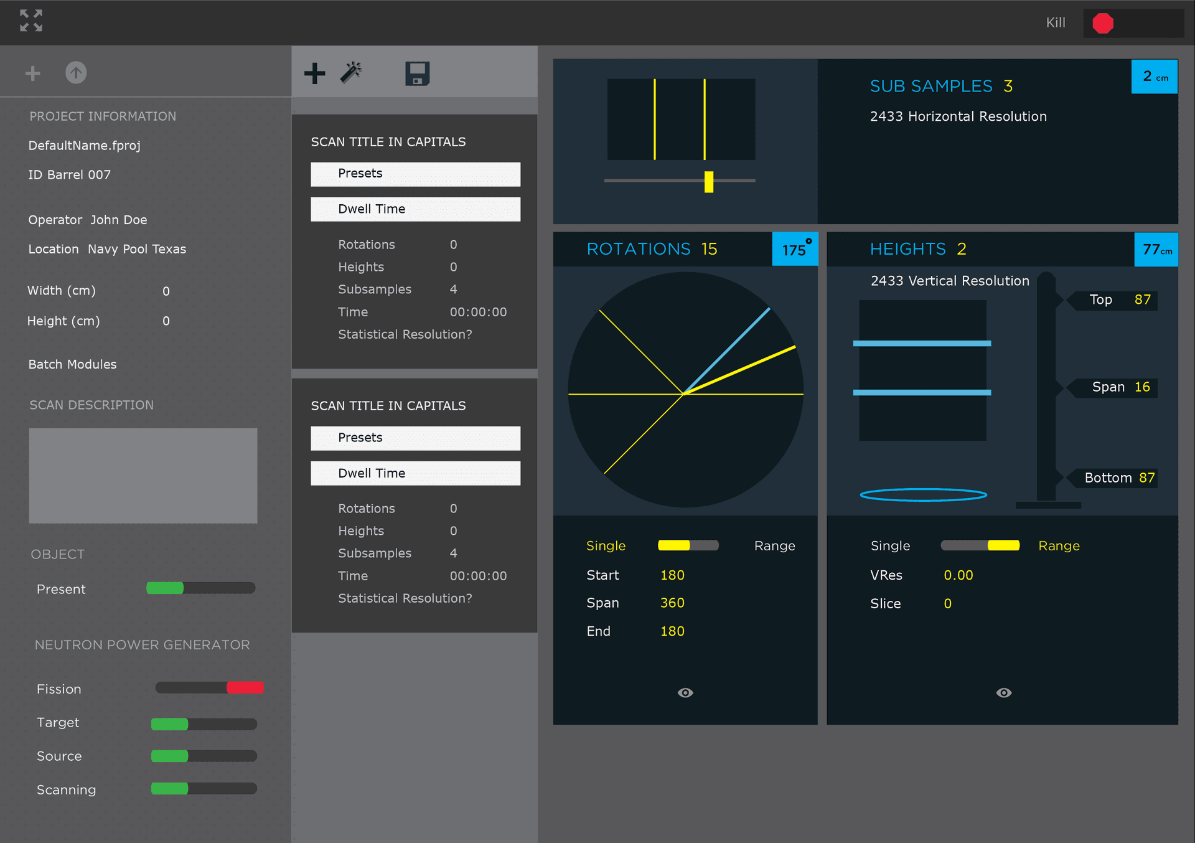Screen dimensions: 1195x843
Task: Click the fullscreen expand icon in the top bar
Action: [x=30, y=21]
